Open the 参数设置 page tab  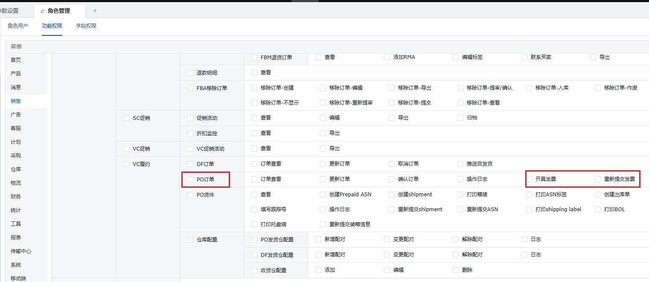point(9,11)
